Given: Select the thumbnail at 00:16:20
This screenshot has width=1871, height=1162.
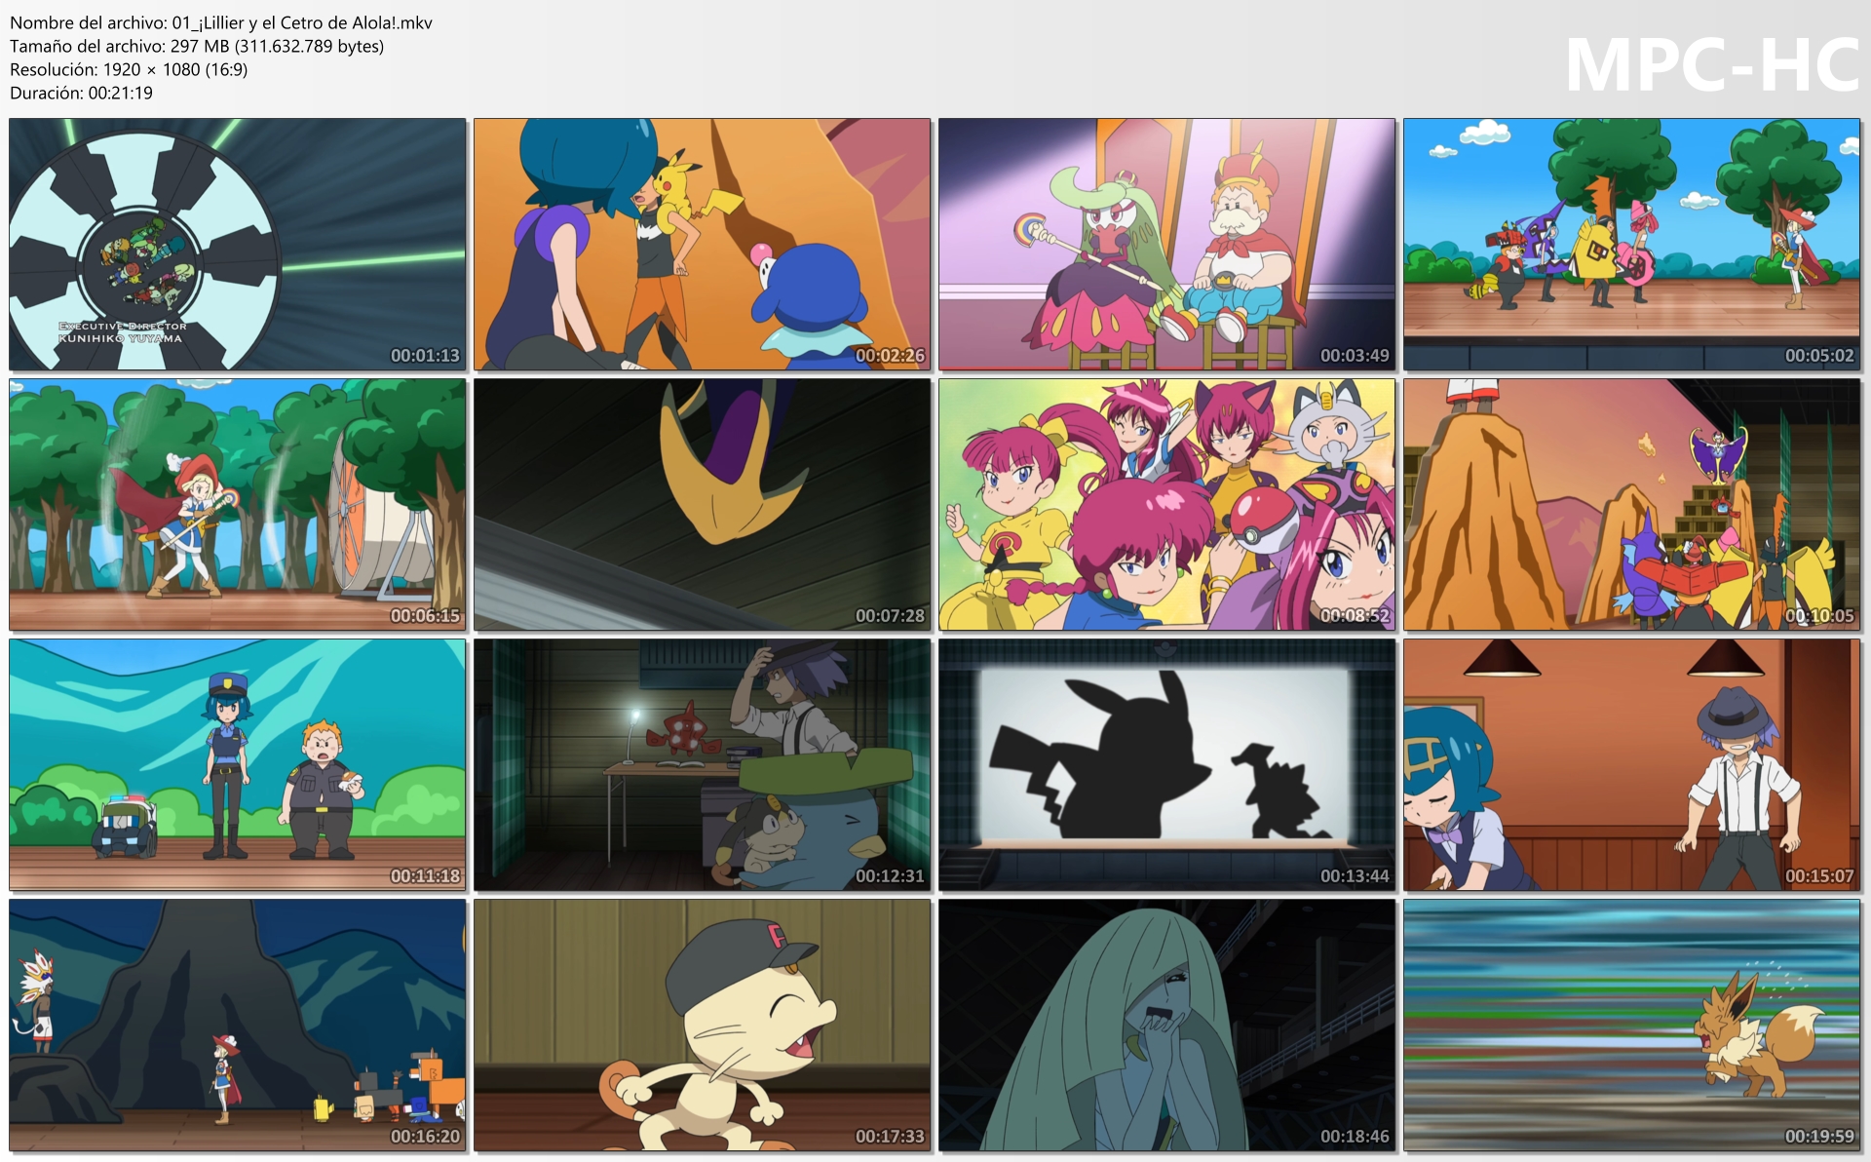Looking at the screenshot, I should pos(238,1026).
